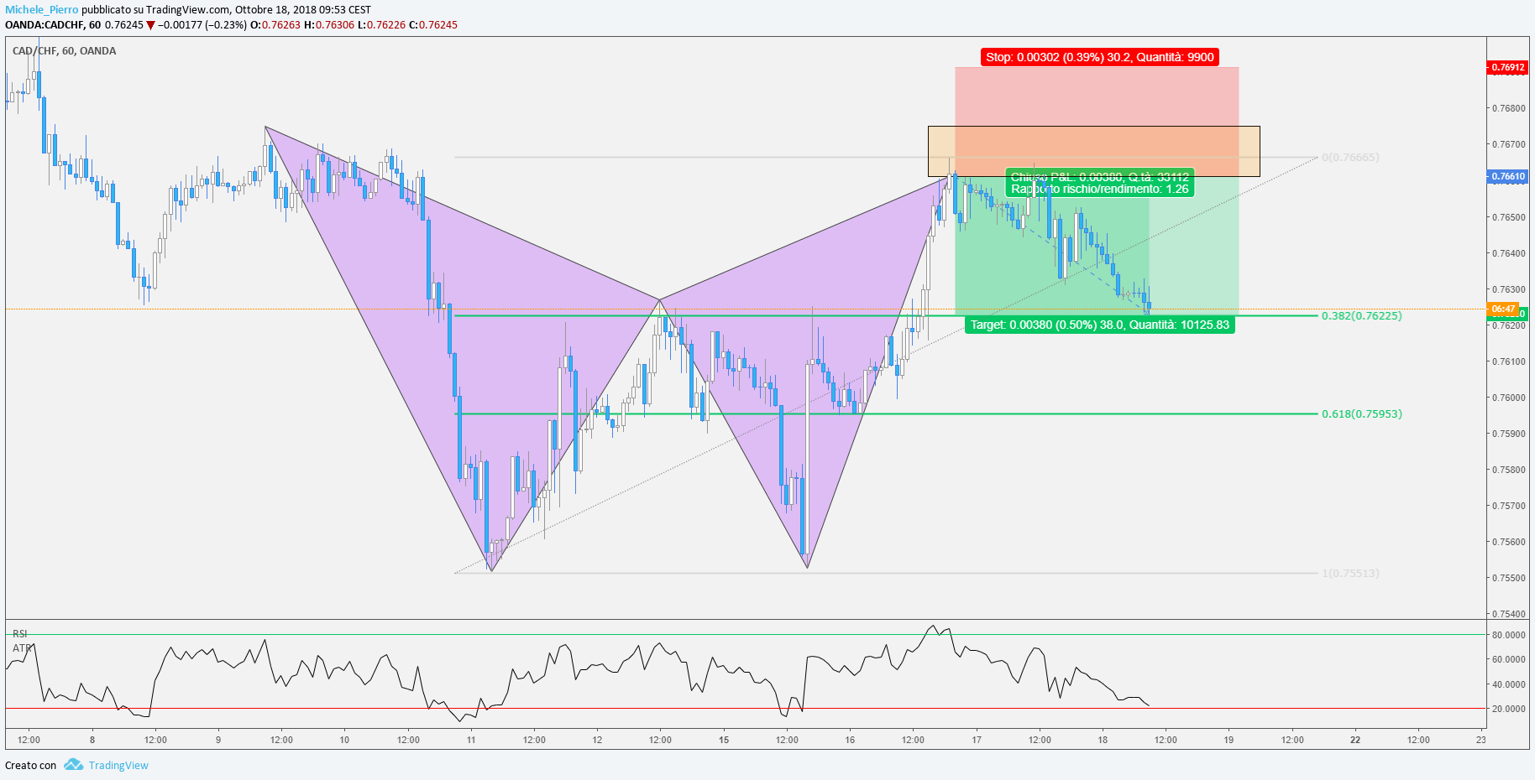Click the ATR indicator label

tap(21, 647)
